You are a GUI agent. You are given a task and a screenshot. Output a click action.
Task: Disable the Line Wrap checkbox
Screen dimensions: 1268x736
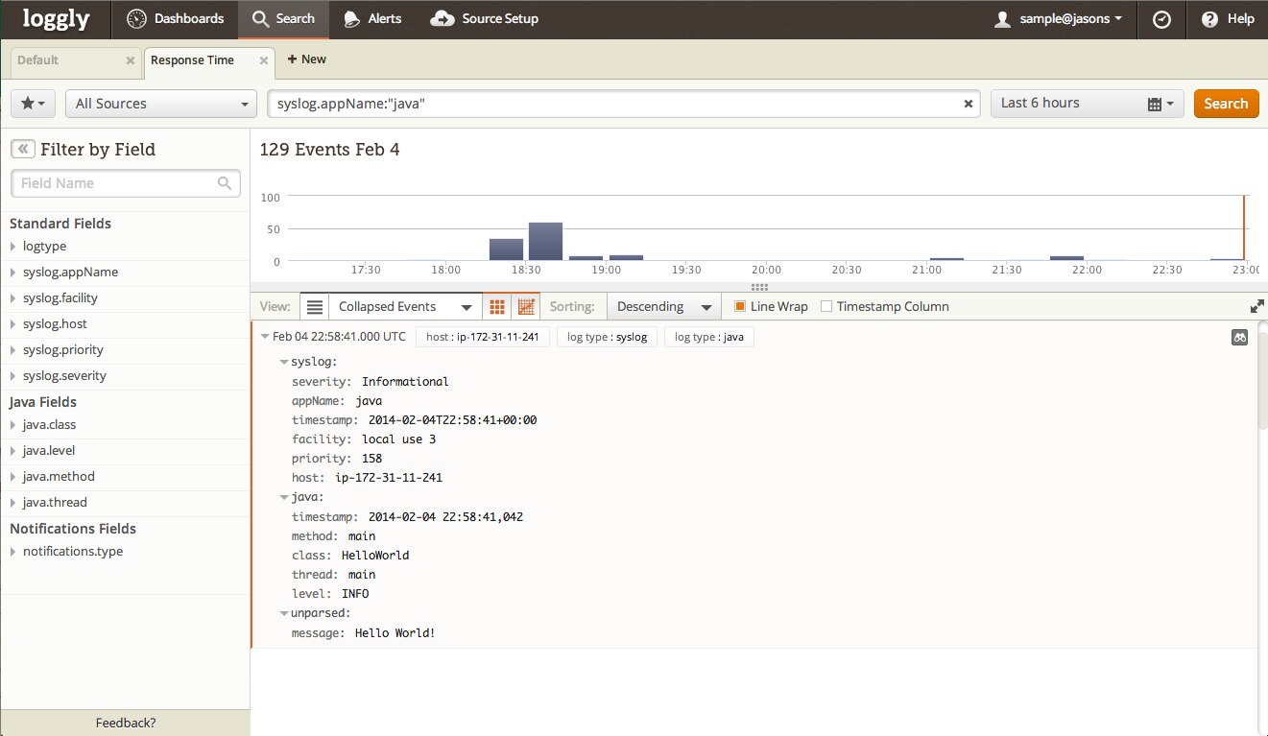tap(740, 307)
